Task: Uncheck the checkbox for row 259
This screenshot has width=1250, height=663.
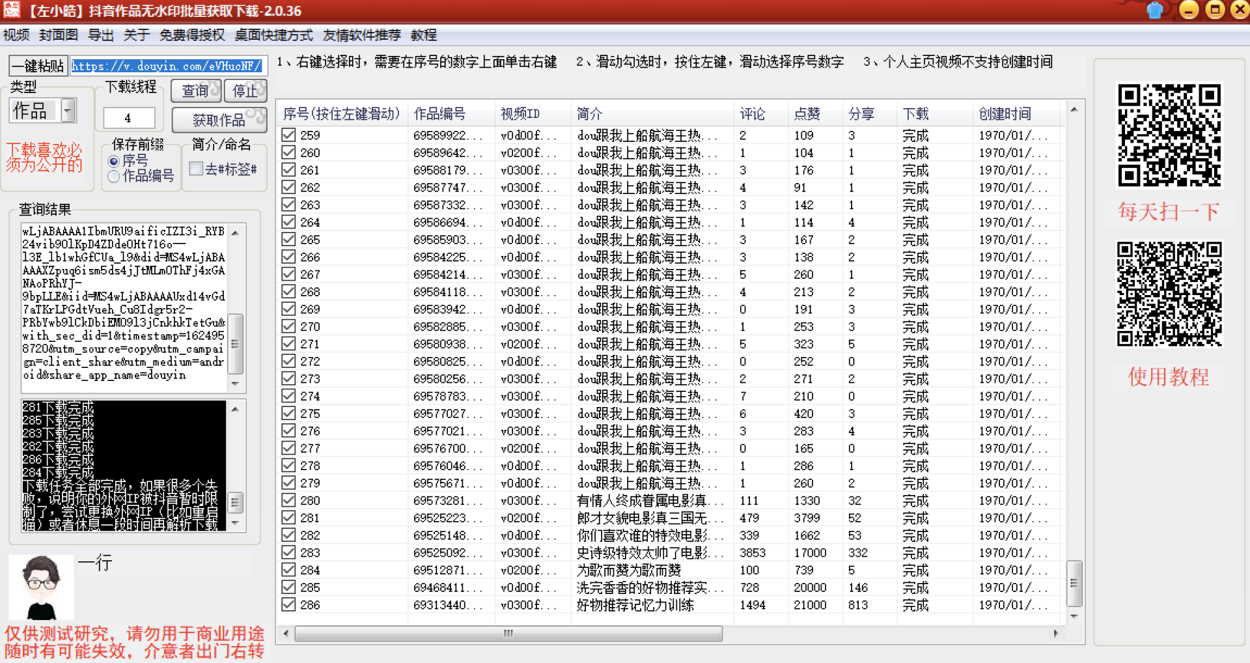Action: click(x=288, y=135)
